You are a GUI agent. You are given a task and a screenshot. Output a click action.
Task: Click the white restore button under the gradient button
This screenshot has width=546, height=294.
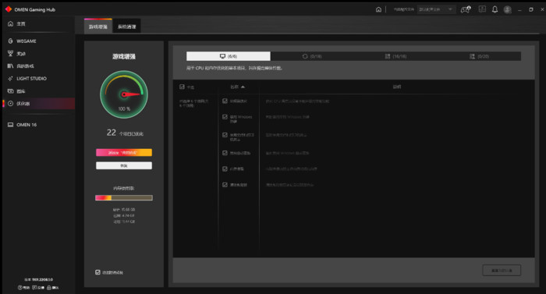[x=124, y=165]
